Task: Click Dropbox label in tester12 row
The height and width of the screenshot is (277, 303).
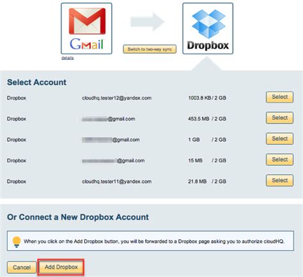Action: point(17,98)
